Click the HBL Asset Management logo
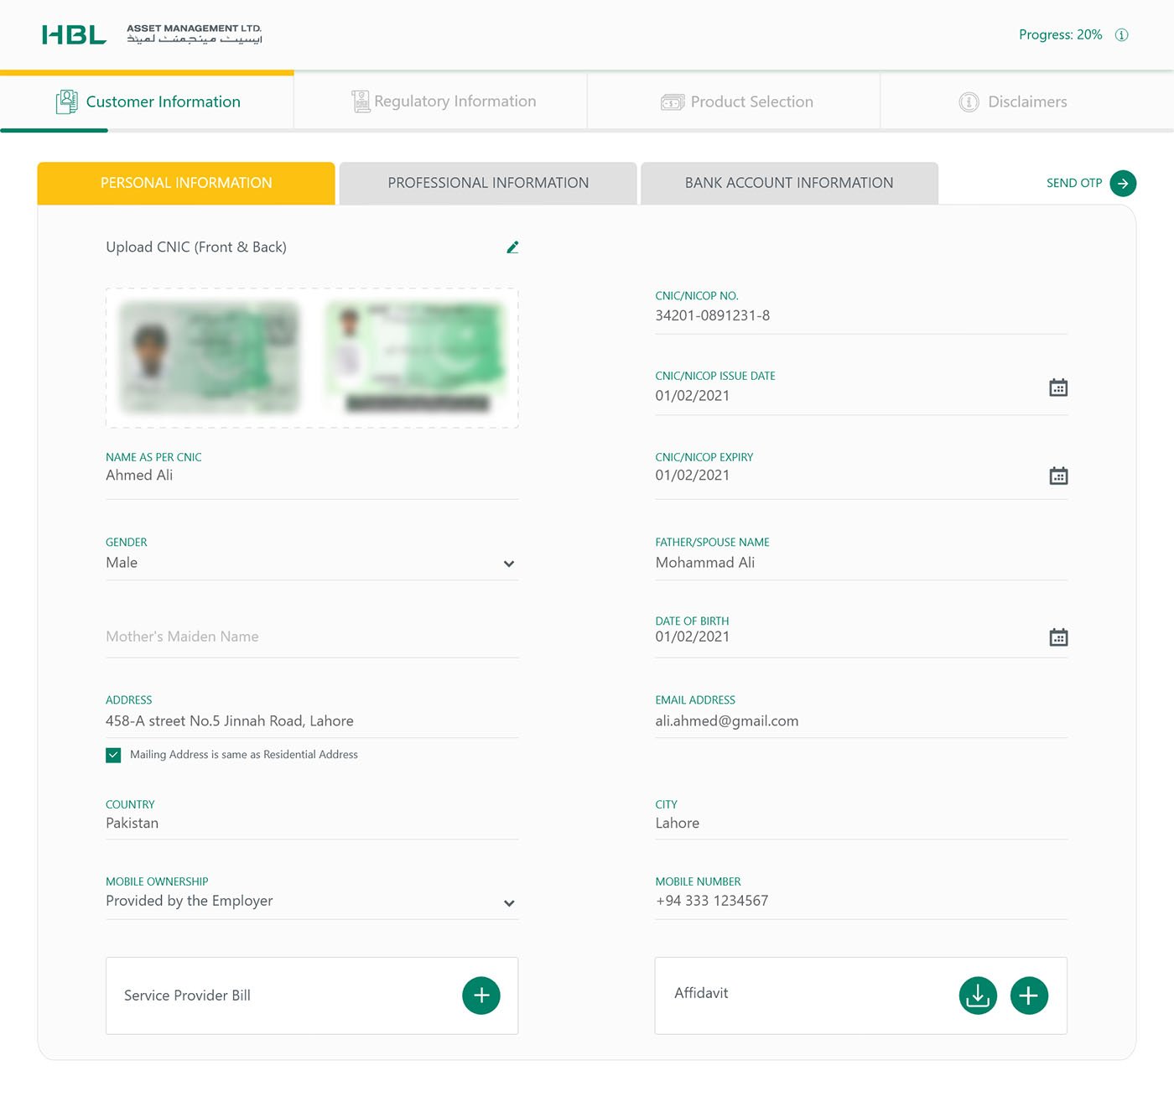Viewport: 1174px width, 1097px height. point(152,34)
